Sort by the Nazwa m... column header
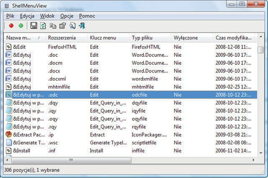268x178 pixels. pyautogui.click(x=25, y=38)
